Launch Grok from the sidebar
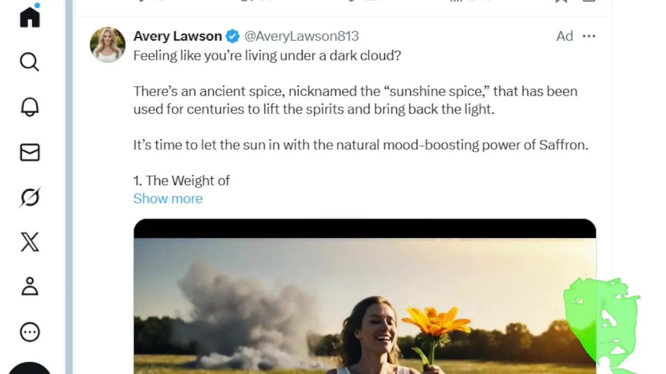666x374 pixels. (x=30, y=197)
